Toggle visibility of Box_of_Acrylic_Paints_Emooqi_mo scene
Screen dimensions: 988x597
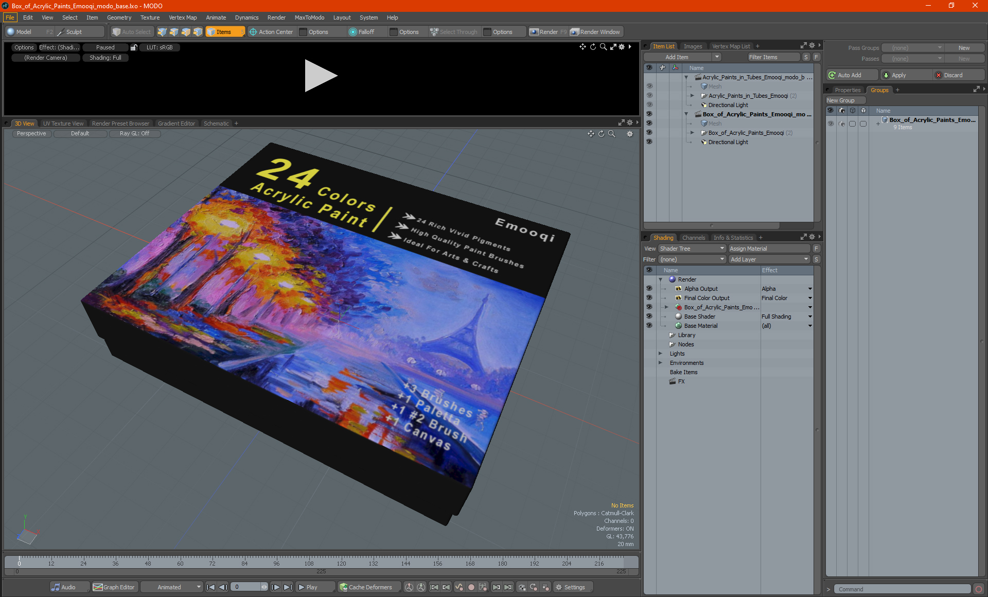(x=649, y=114)
